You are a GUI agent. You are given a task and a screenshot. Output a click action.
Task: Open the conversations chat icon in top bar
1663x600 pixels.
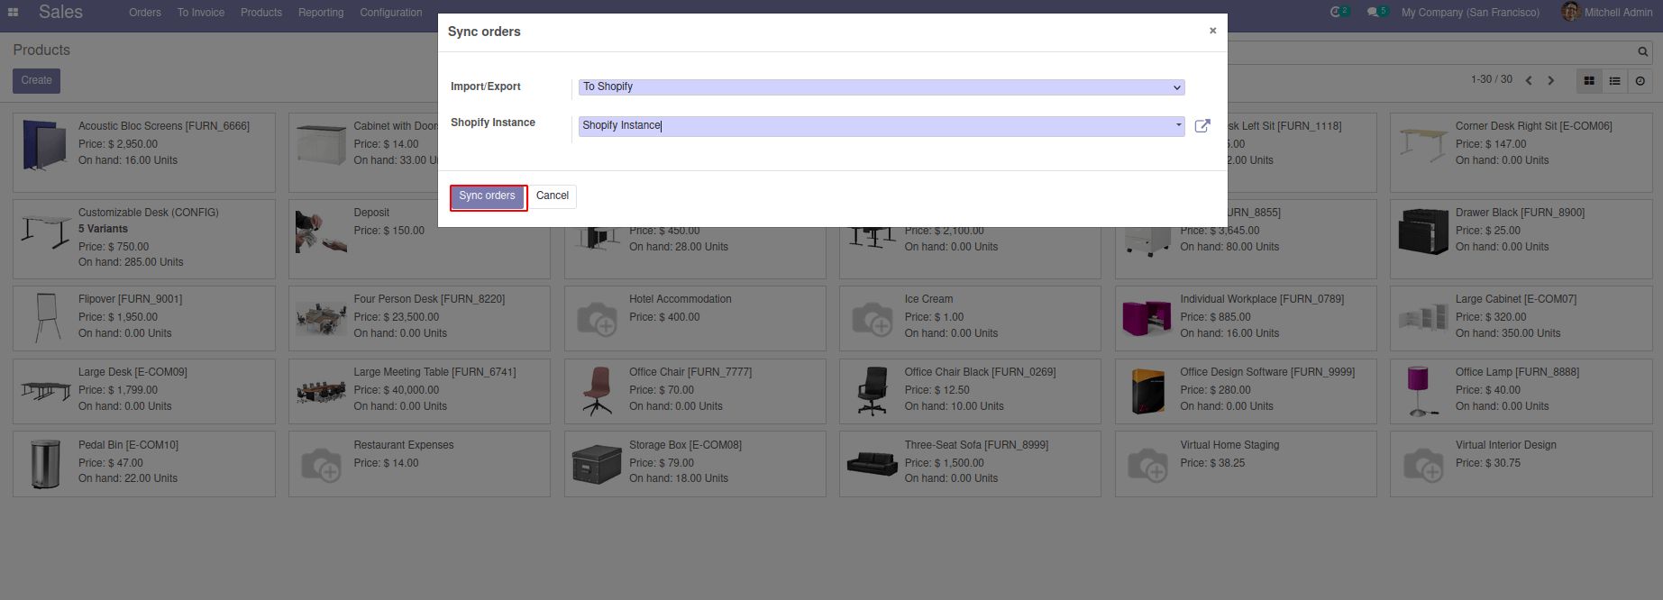point(1377,13)
